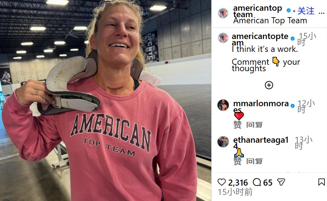This screenshot has height=201, width=327.
Task: Open the mmarlonmoraes profile picture
Action: click(x=223, y=105)
